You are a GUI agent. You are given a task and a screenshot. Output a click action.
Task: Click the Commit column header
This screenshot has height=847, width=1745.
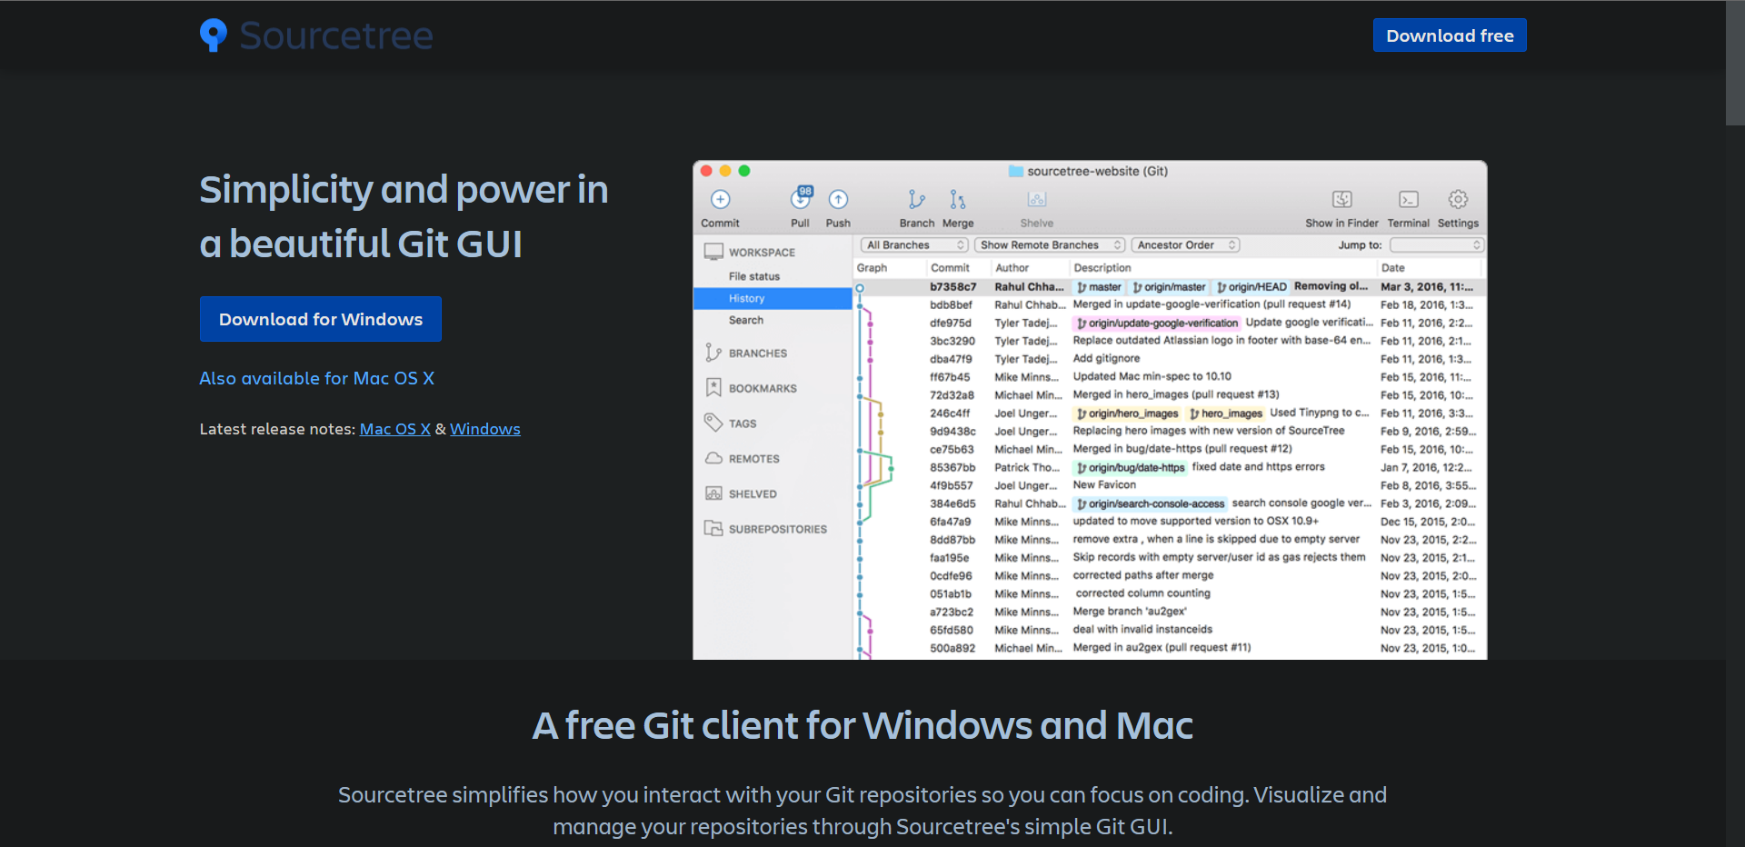coord(950,268)
